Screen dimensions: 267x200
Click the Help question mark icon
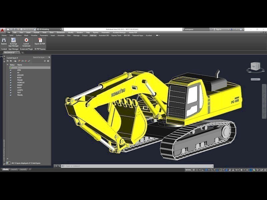241,29
